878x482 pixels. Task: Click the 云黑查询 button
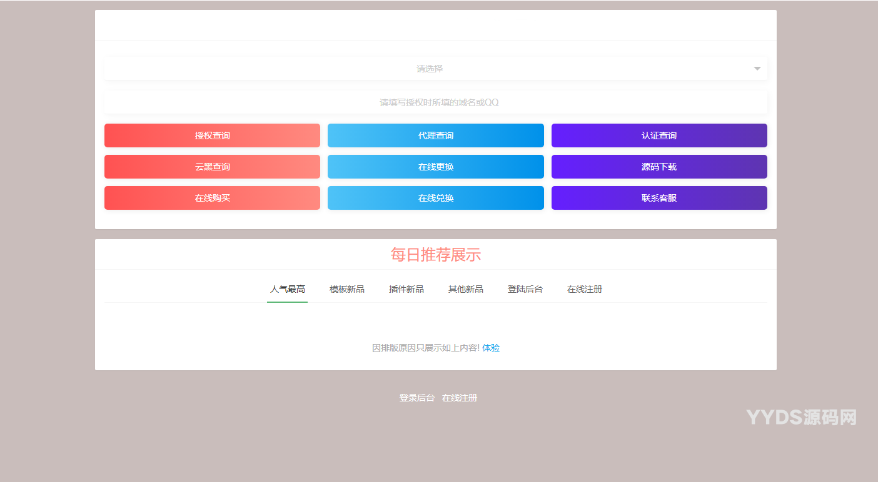tap(212, 167)
